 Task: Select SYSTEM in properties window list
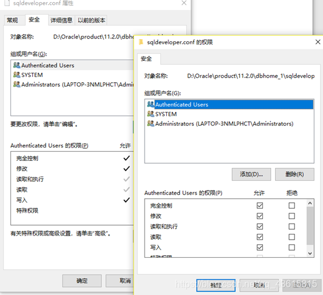[72, 75]
